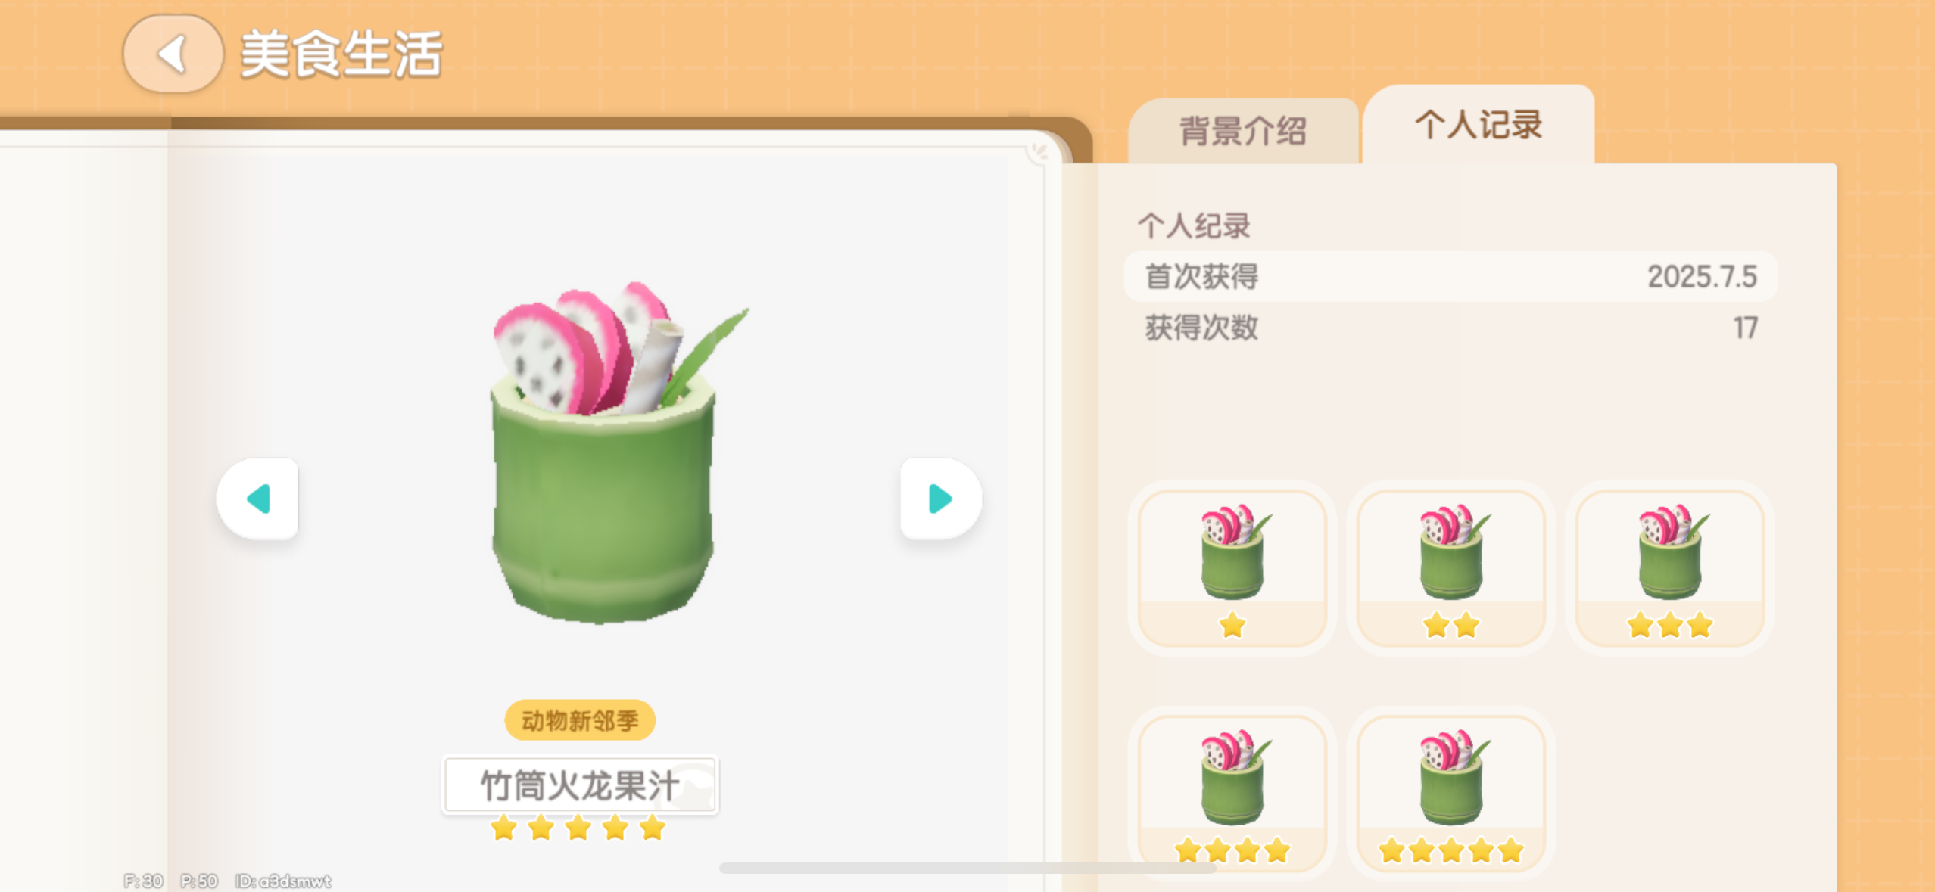The height and width of the screenshot is (892, 1935).
Task: Click the five-star rating under dish name
Action: click(x=578, y=828)
